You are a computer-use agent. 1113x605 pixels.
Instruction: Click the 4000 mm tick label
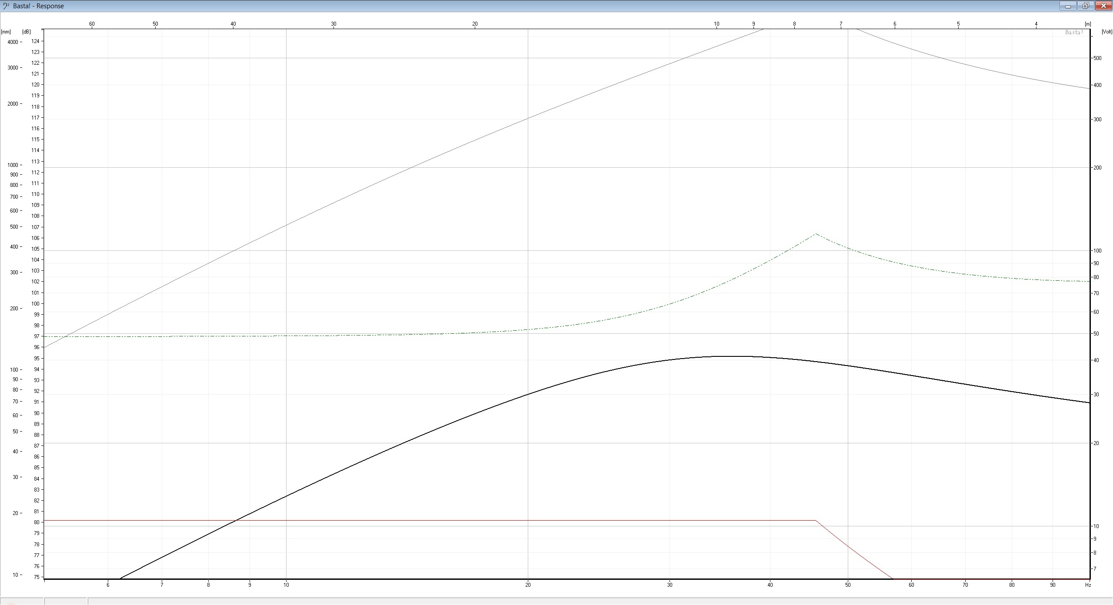13,42
